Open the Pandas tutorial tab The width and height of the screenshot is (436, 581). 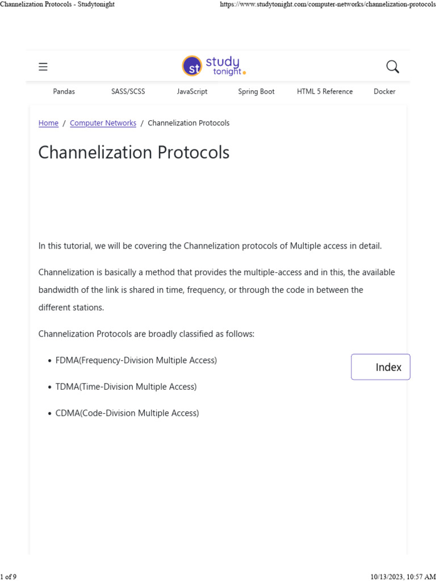pyautogui.click(x=64, y=91)
